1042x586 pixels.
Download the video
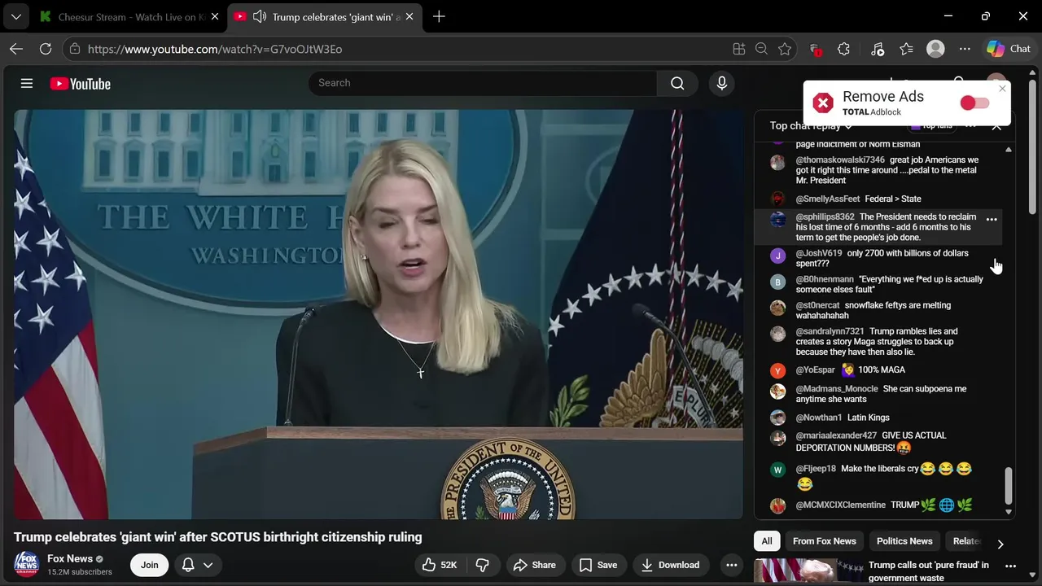pyautogui.click(x=671, y=565)
